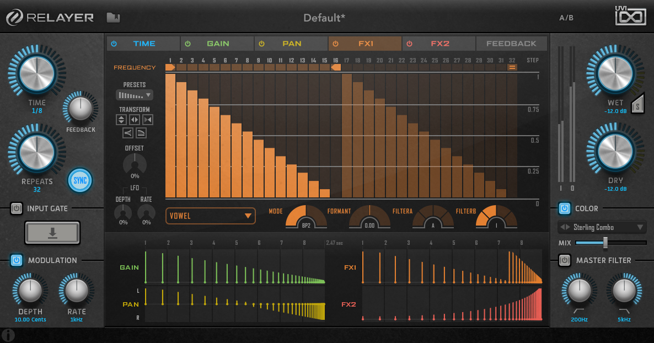Toggle the PAN tab power icon
The image size is (654, 343).
261,44
